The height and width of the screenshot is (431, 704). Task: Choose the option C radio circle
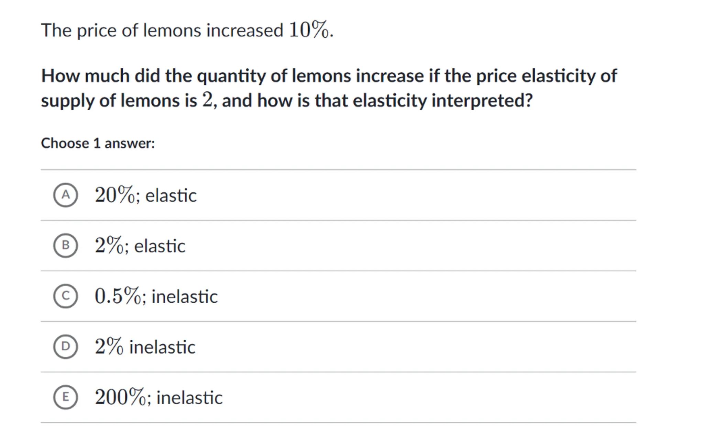point(65,296)
